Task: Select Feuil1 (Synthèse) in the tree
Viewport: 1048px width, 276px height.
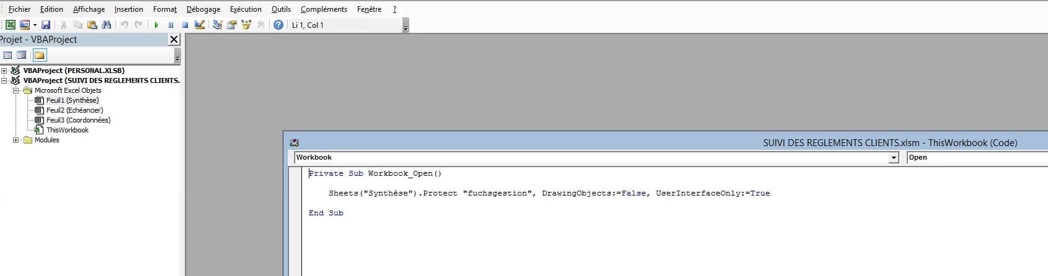Action: point(73,100)
